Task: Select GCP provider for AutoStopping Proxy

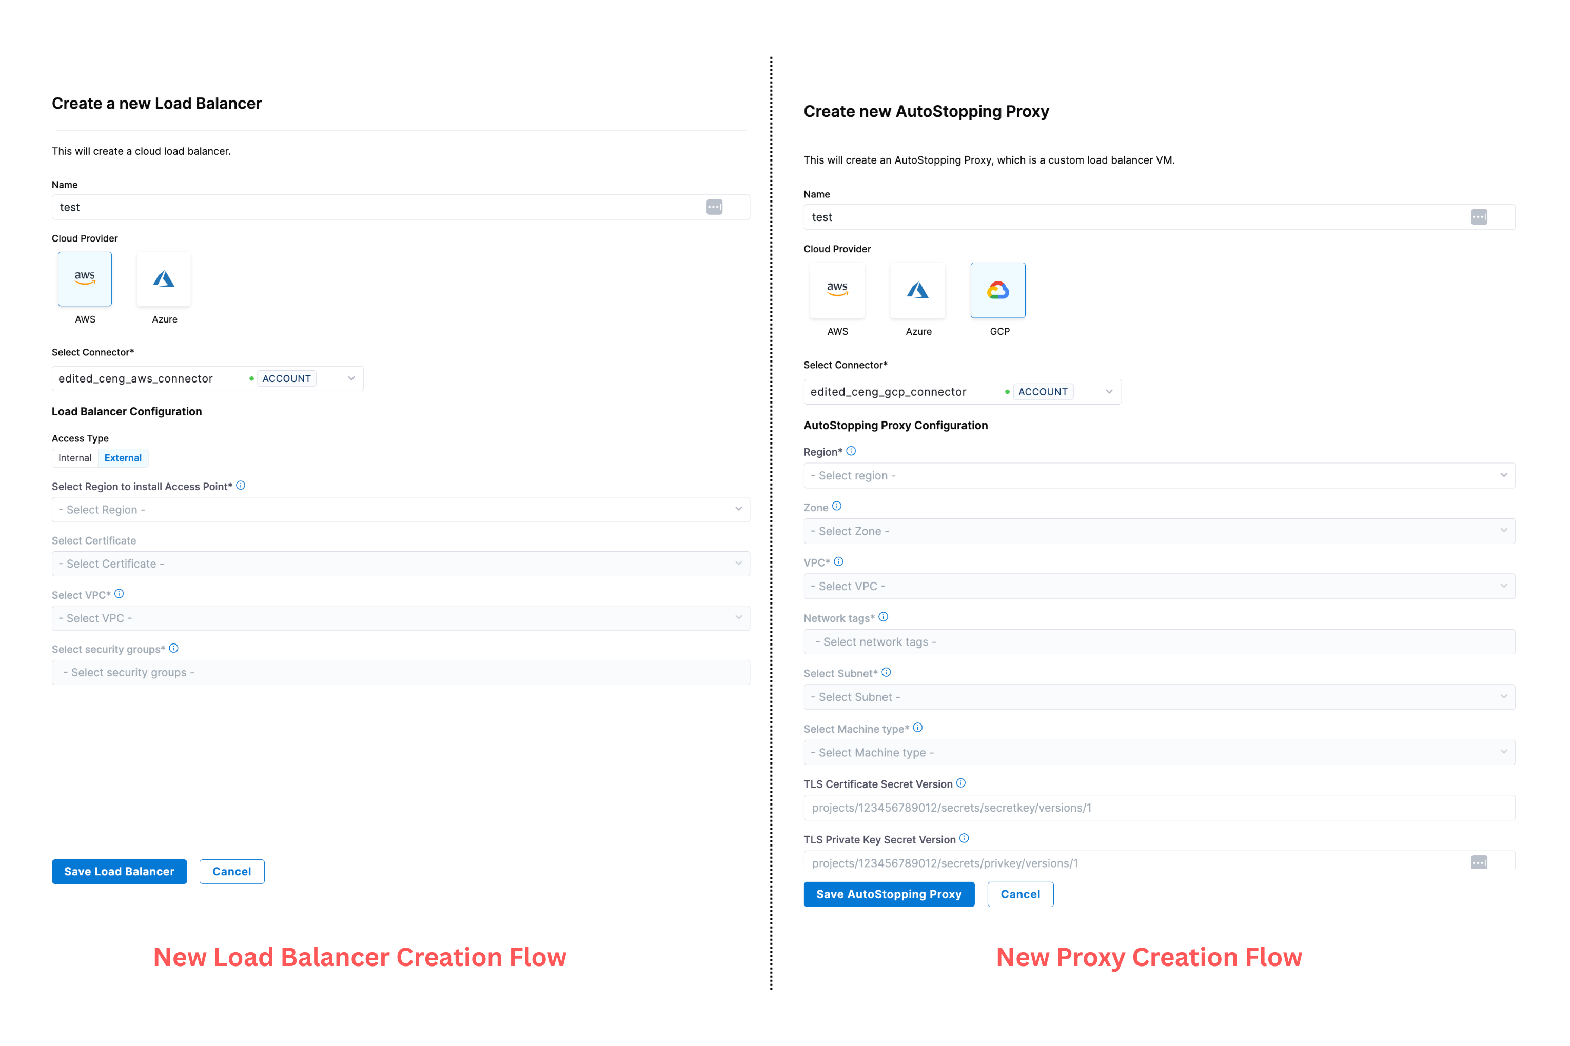Action: pos(997,290)
